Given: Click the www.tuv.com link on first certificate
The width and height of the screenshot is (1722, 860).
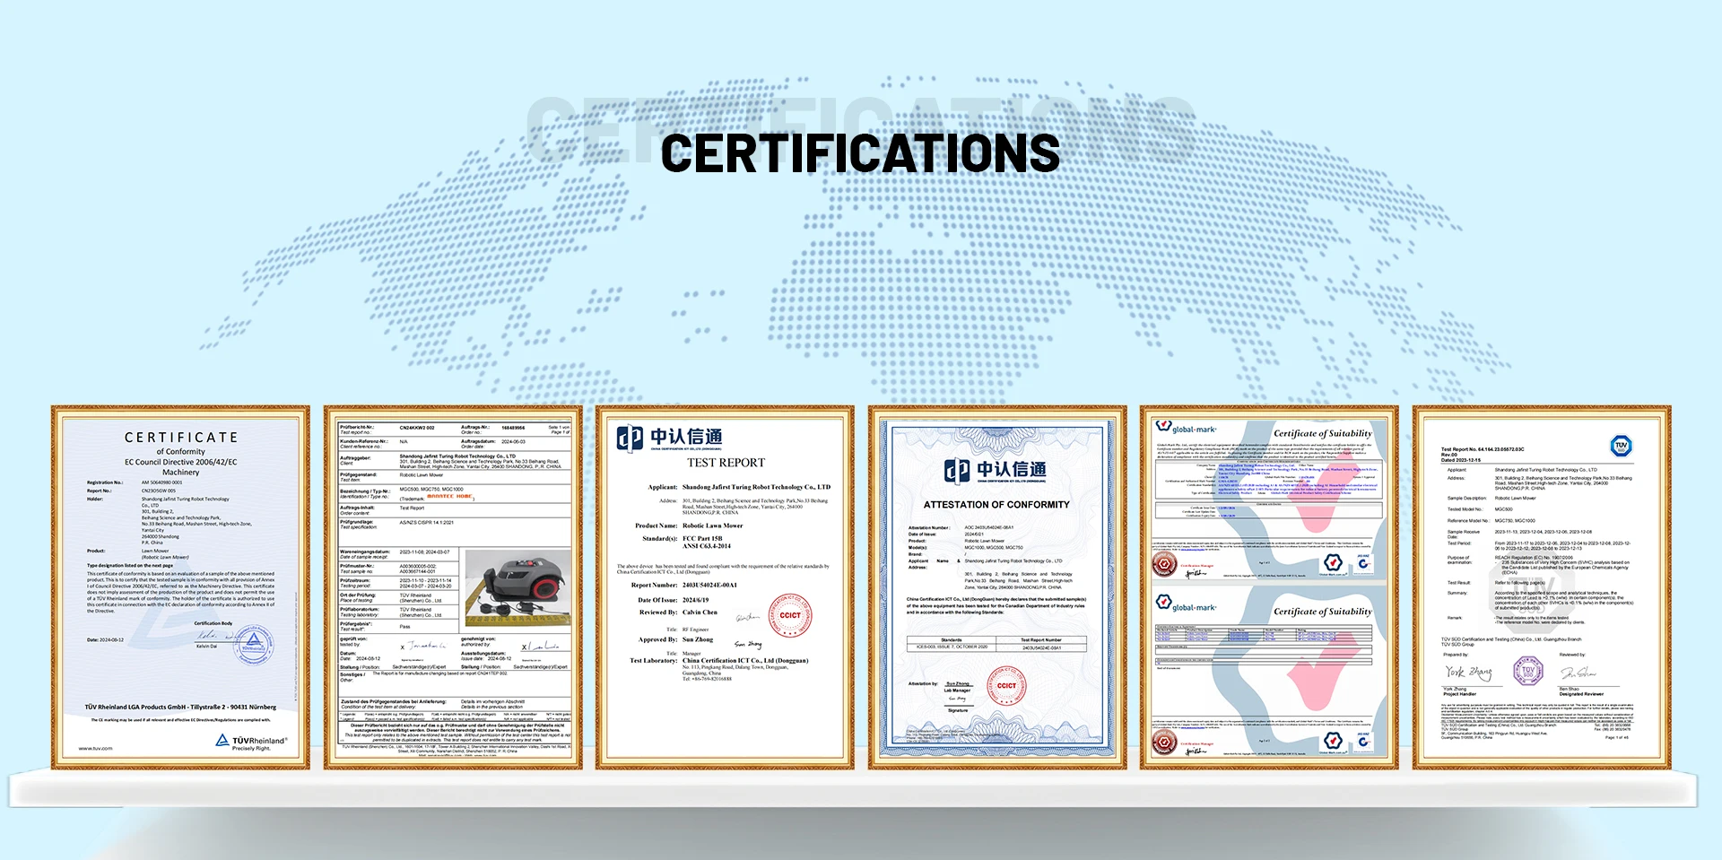Looking at the screenshot, I should click(x=96, y=748).
